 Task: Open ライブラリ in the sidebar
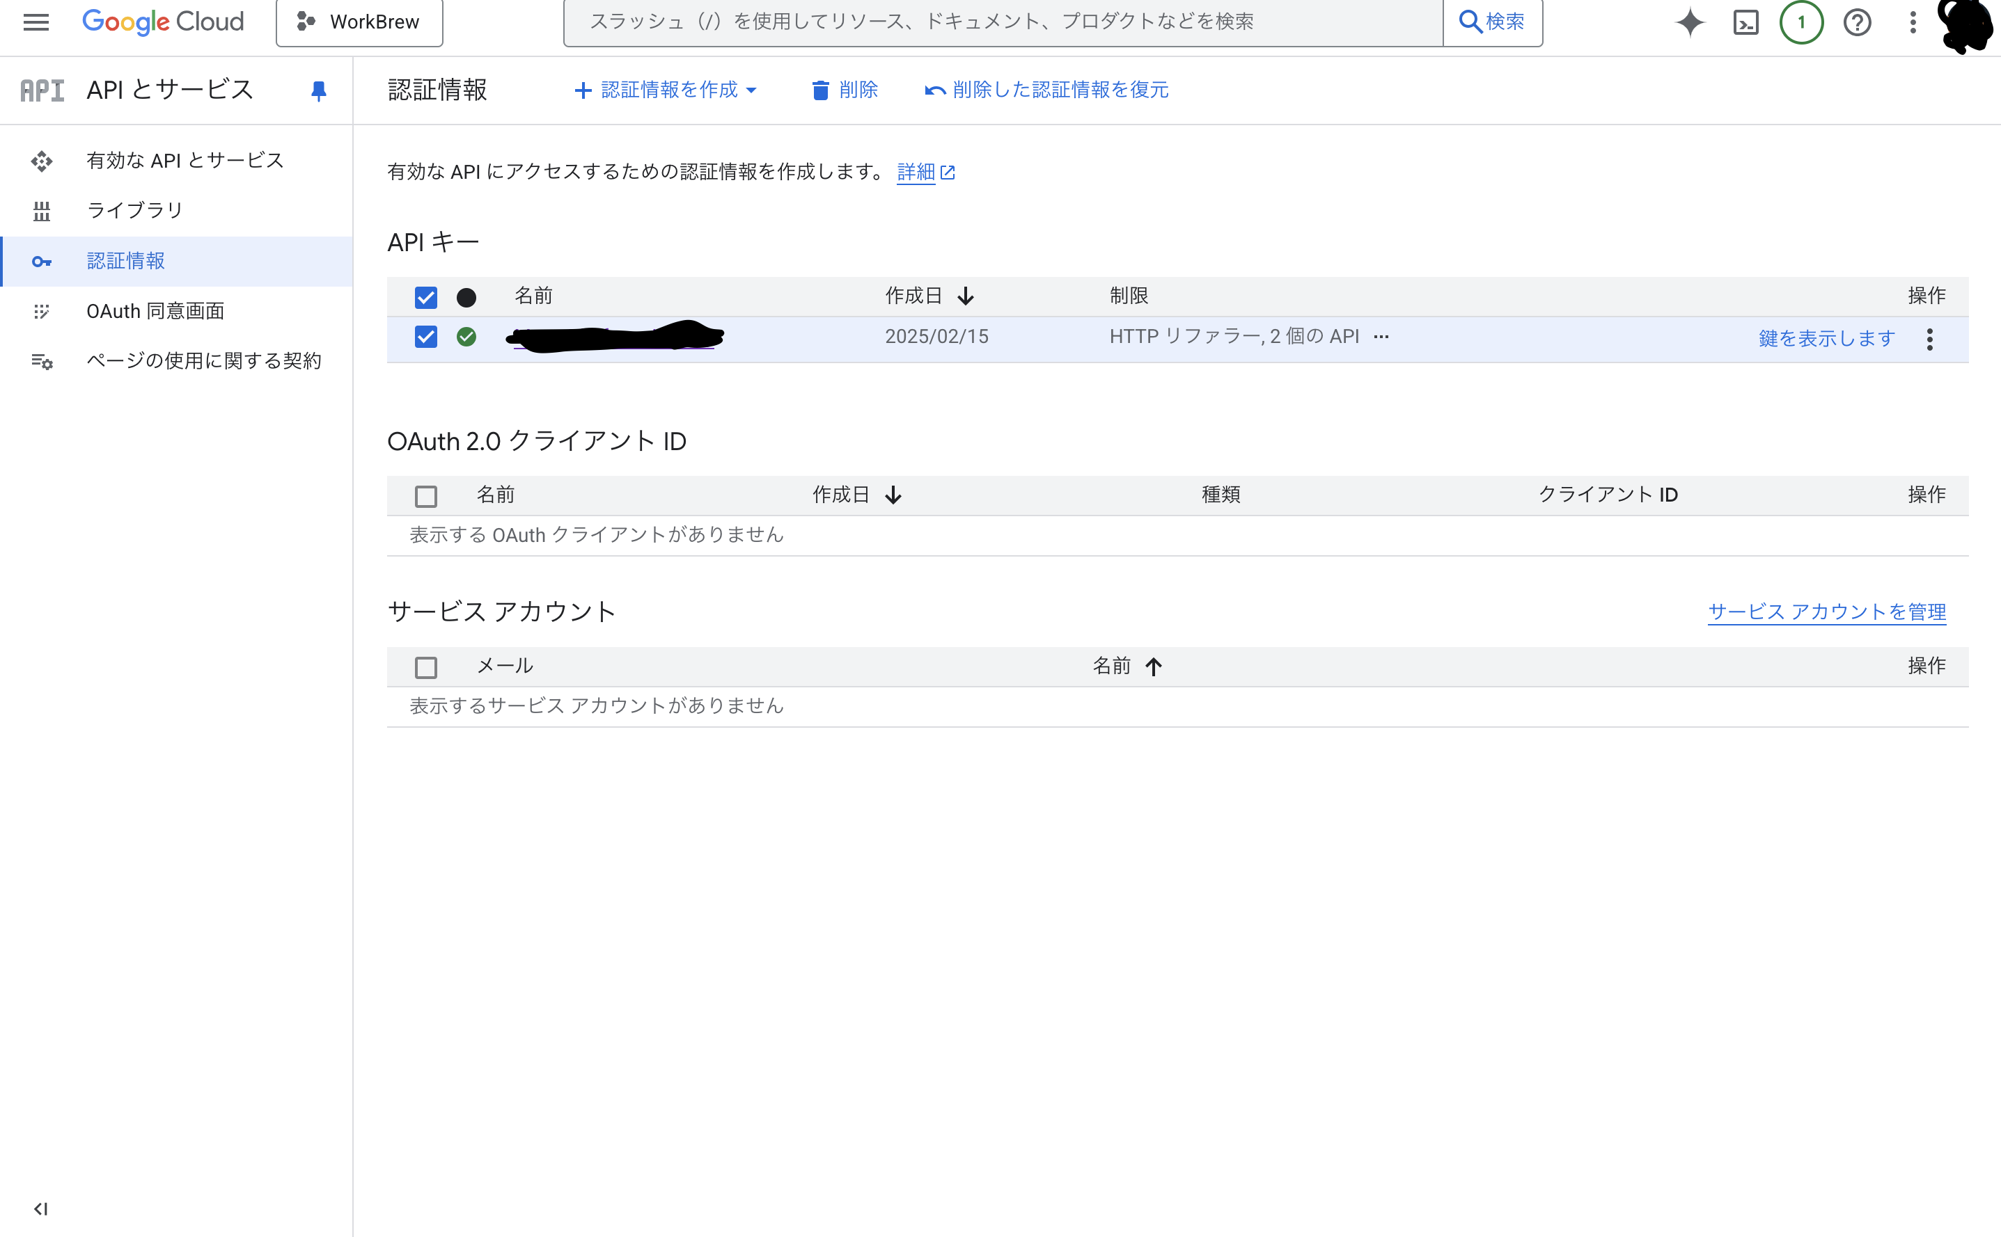point(134,210)
